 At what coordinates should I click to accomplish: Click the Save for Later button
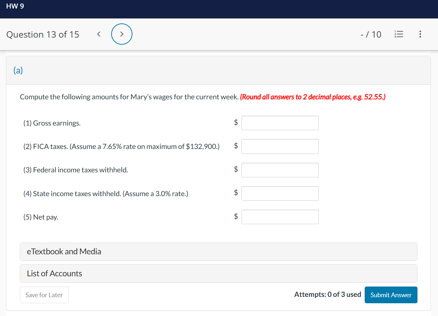pyautogui.click(x=44, y=295)
